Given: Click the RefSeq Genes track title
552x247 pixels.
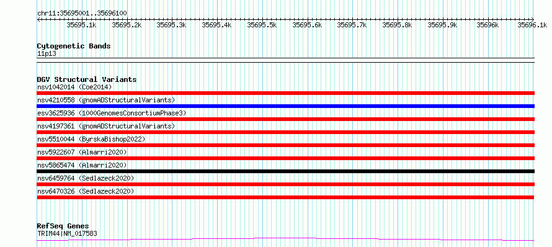Looking at the screenshot, I should [x=63, y=226].
